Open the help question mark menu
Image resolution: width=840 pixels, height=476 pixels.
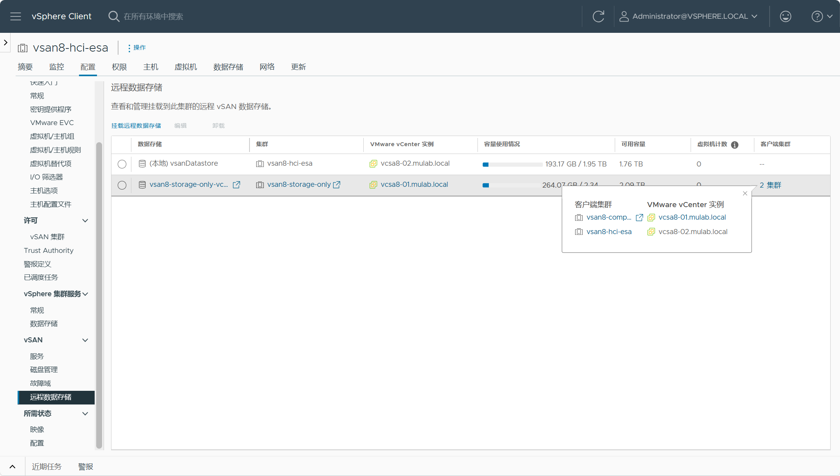coord(817,16)
